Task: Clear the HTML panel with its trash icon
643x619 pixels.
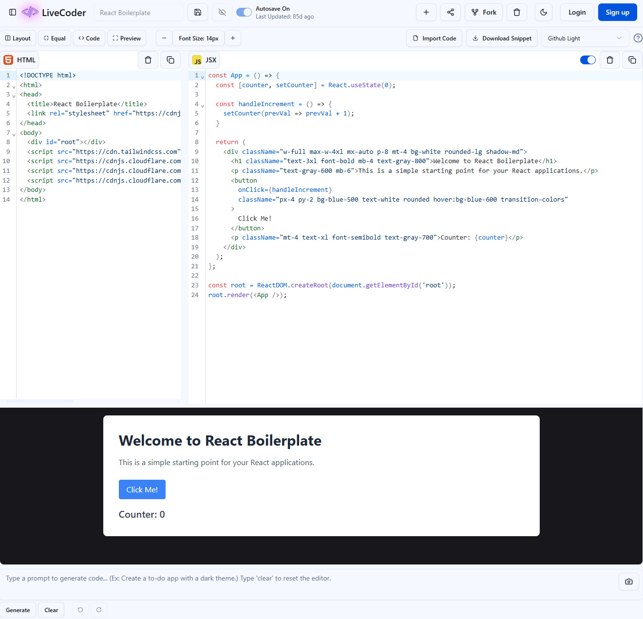Action: pos(148,60)
